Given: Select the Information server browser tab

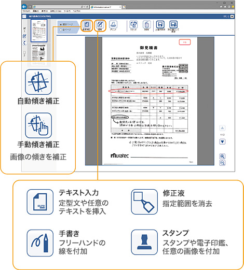Looking at the screenshot, I should [x=105, y=7].
